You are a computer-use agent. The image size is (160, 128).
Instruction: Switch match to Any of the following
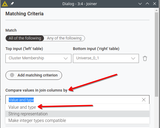(x=64, y=38)
